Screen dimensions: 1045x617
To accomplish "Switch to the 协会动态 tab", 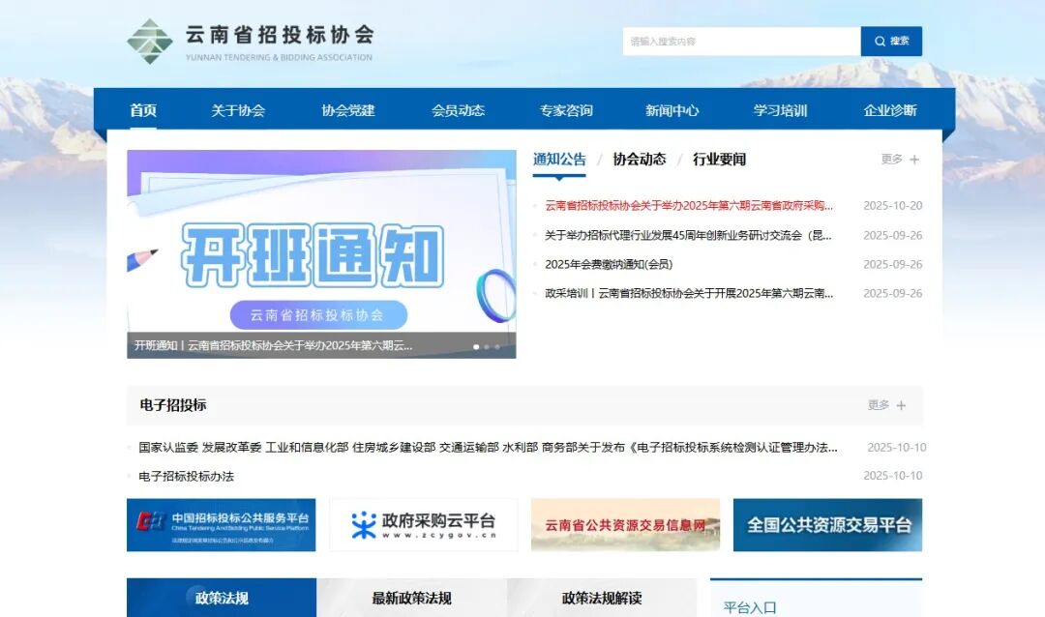I will 639,160.
